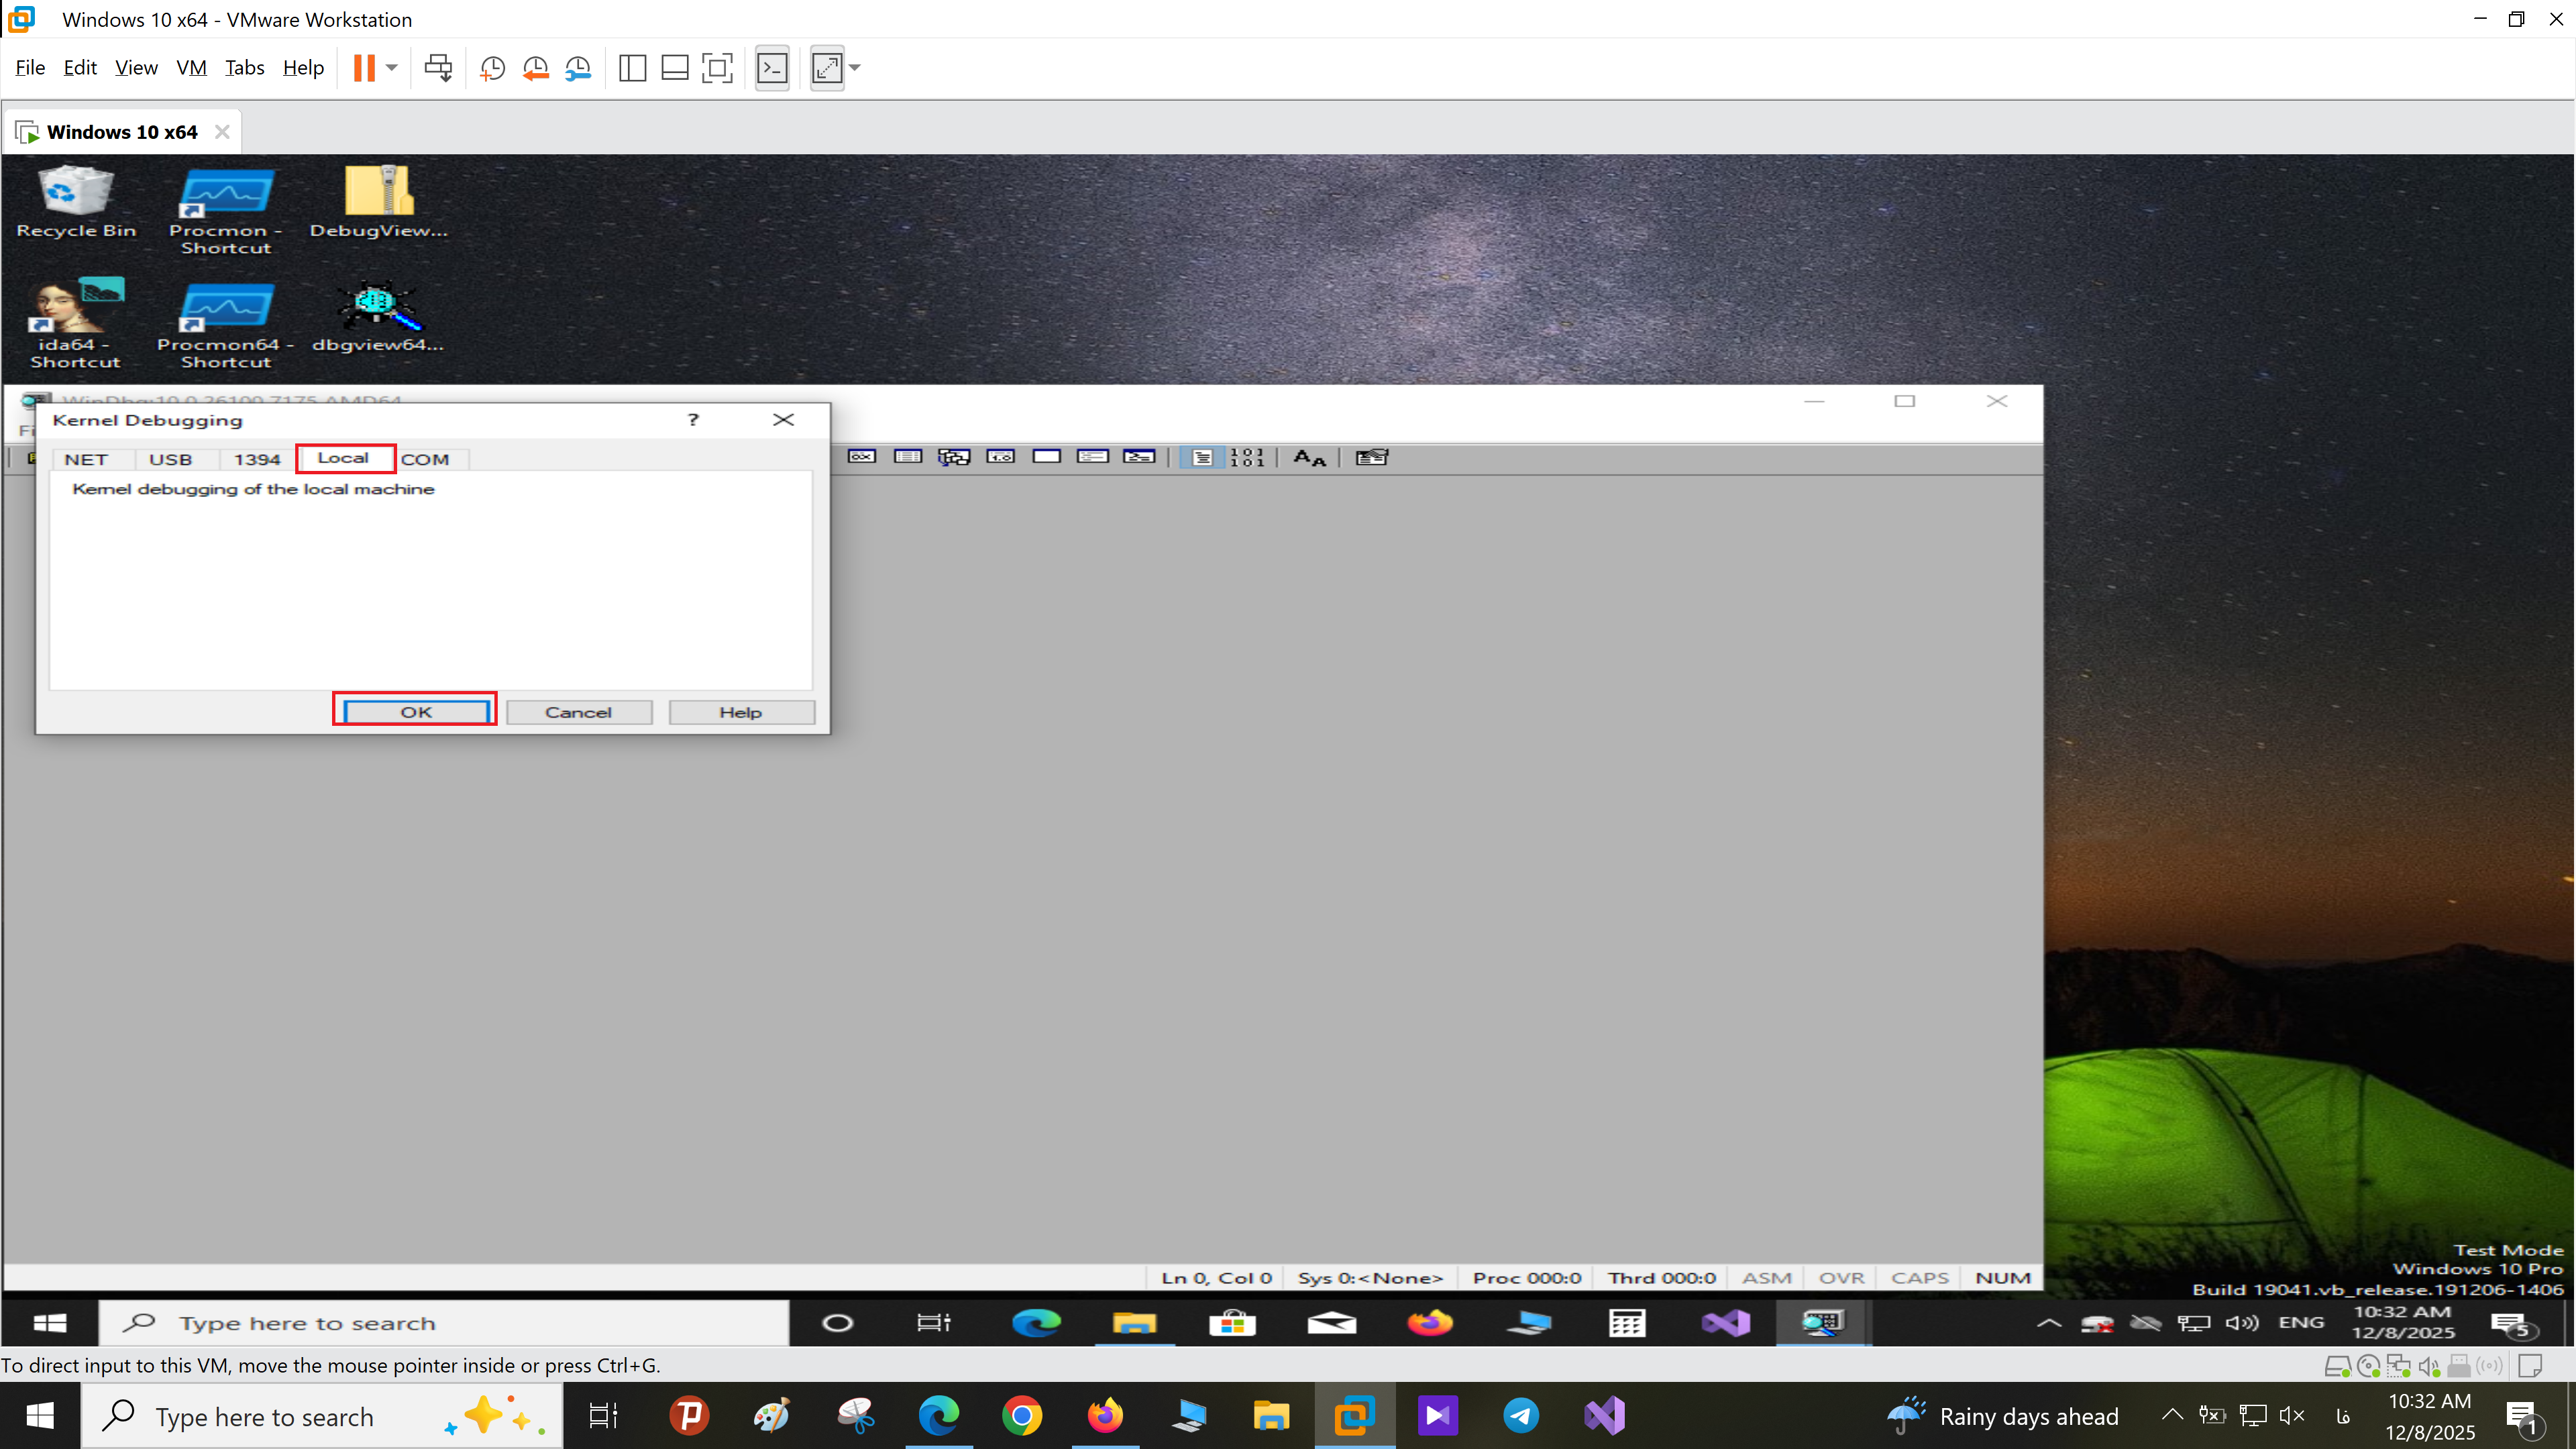Screen dimensions: 2576x1449
Task: Revert to VMware snapshot icon
Action: [535, 68]
